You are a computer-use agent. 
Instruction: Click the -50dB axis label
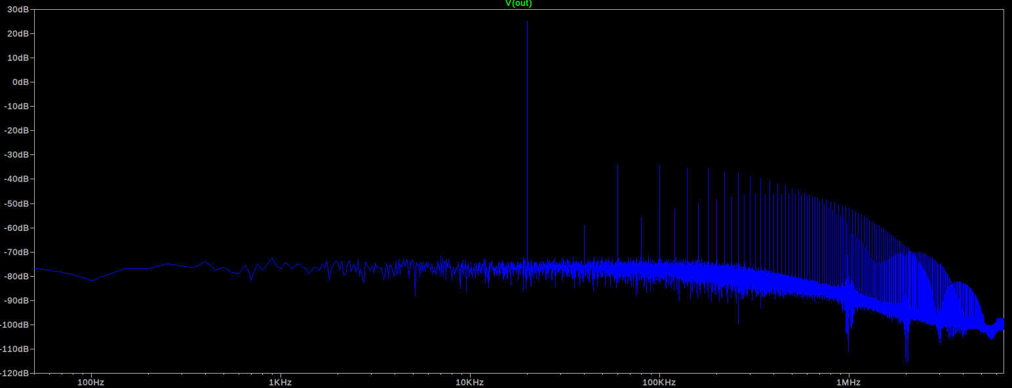point(18,203)
